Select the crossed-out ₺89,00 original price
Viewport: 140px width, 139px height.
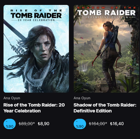(x=27, y=124)
